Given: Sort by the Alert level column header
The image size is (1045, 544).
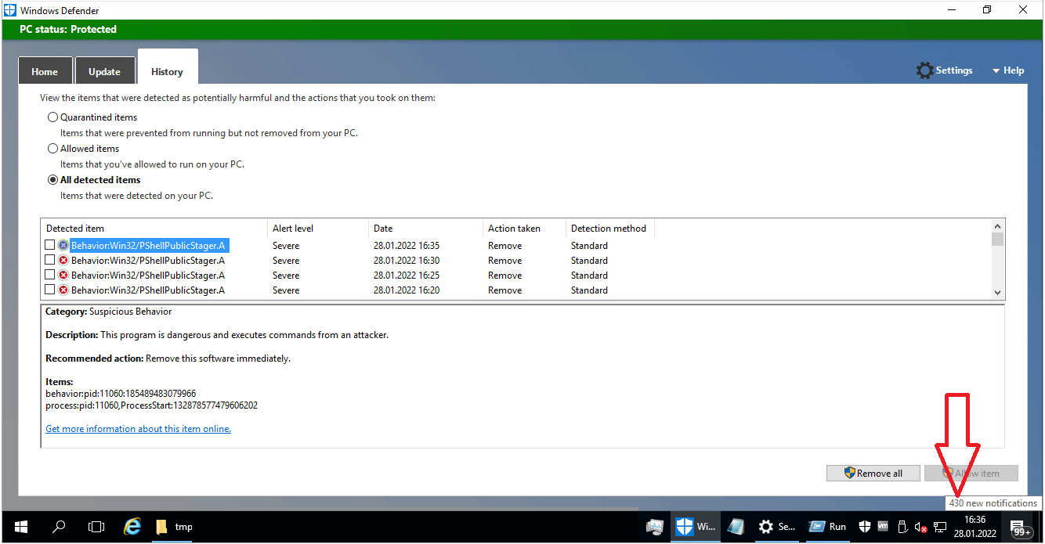Looking at the screenshot, I should [318, 229].
